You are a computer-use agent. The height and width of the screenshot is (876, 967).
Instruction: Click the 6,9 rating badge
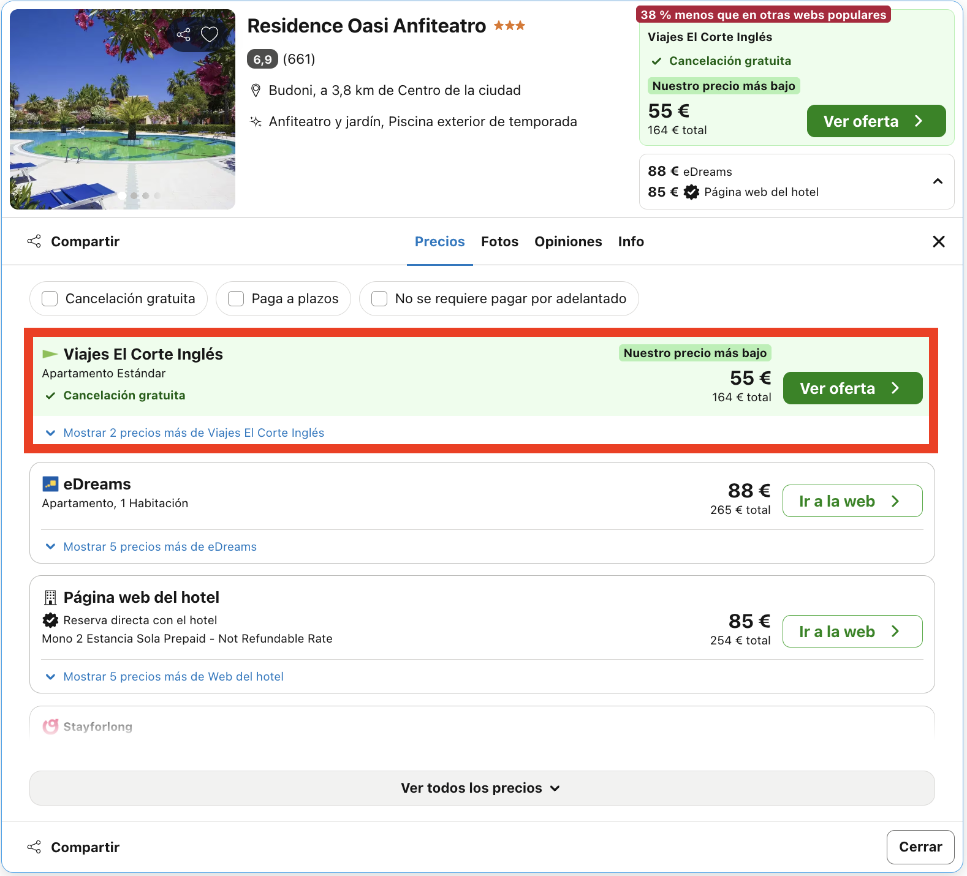point(262,59)
